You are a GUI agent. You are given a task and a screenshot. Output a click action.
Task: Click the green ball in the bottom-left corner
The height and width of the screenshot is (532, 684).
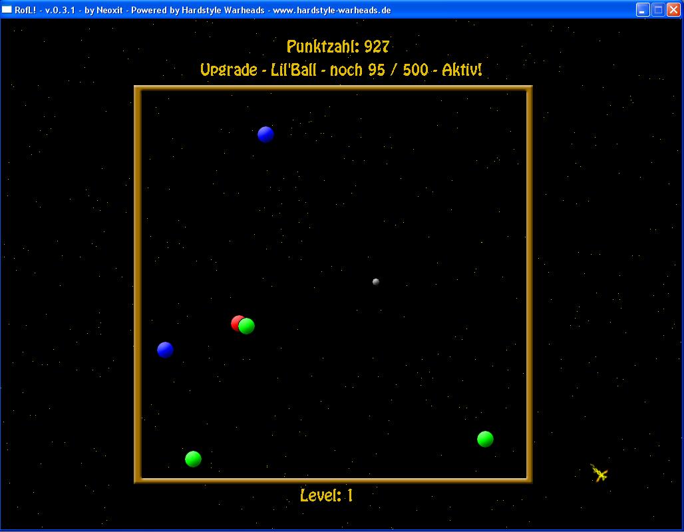coord(193,459)
